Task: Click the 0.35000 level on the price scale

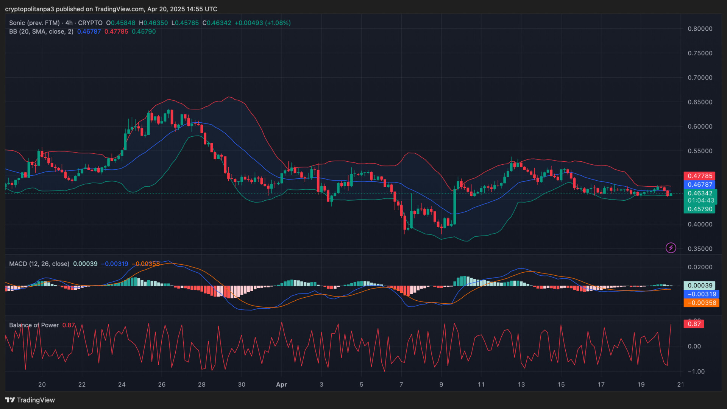Action: click(x=700, y=249)
